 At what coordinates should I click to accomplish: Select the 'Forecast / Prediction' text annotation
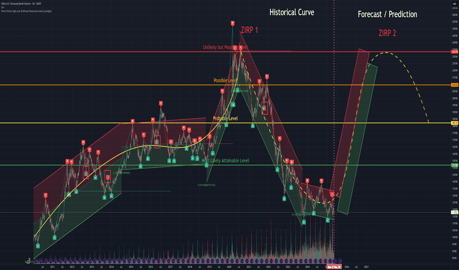point(387,14)
